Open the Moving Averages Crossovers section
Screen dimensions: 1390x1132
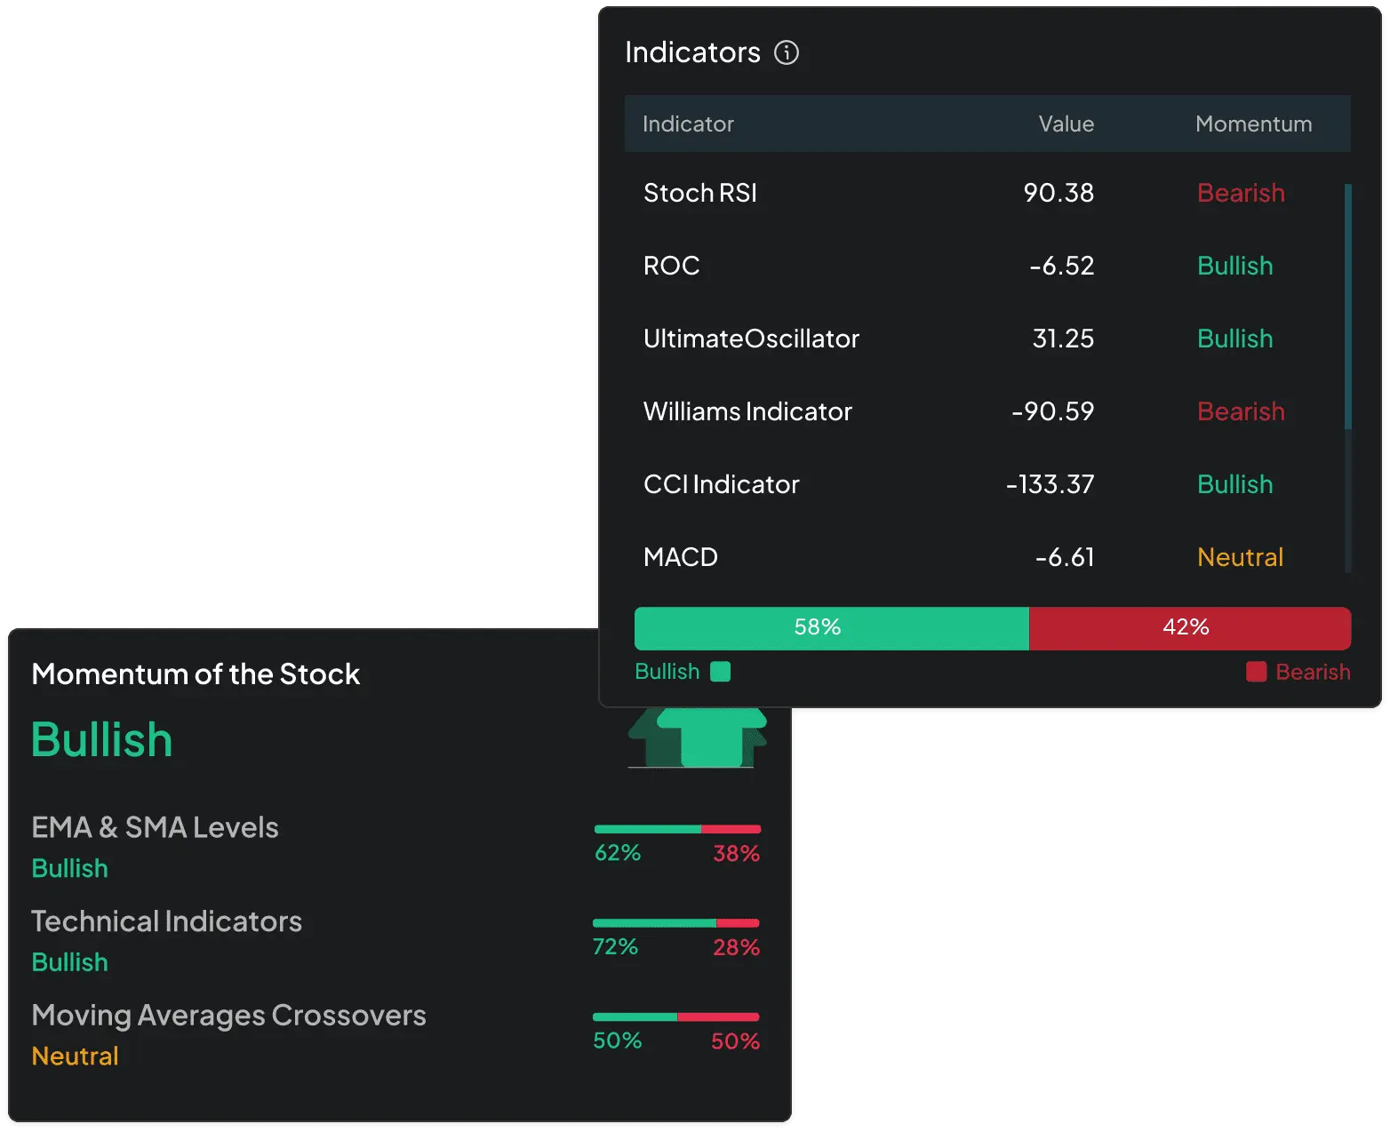point(396,1034)
